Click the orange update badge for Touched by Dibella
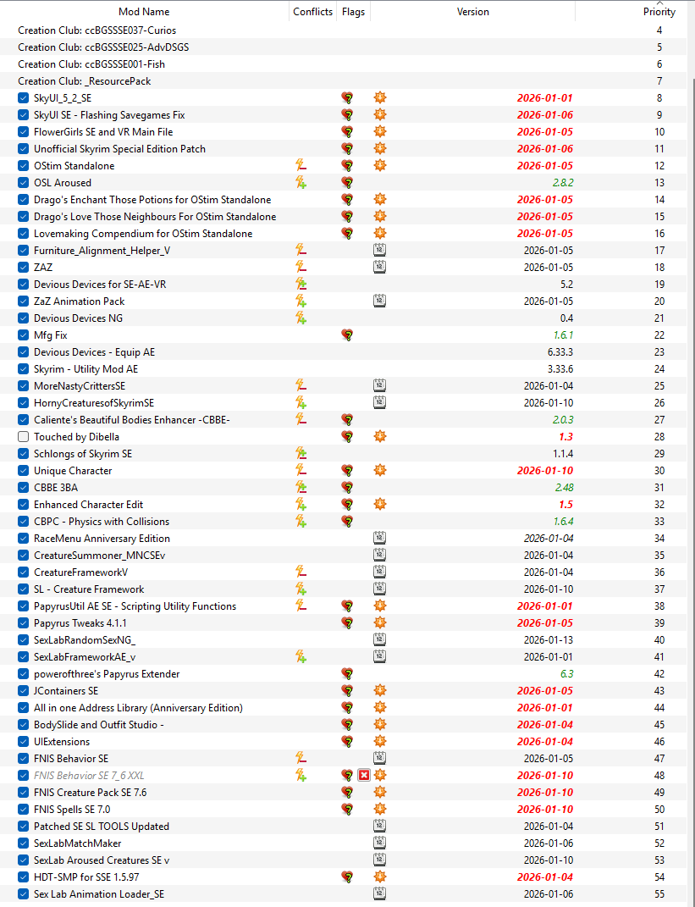 point(379,436)
